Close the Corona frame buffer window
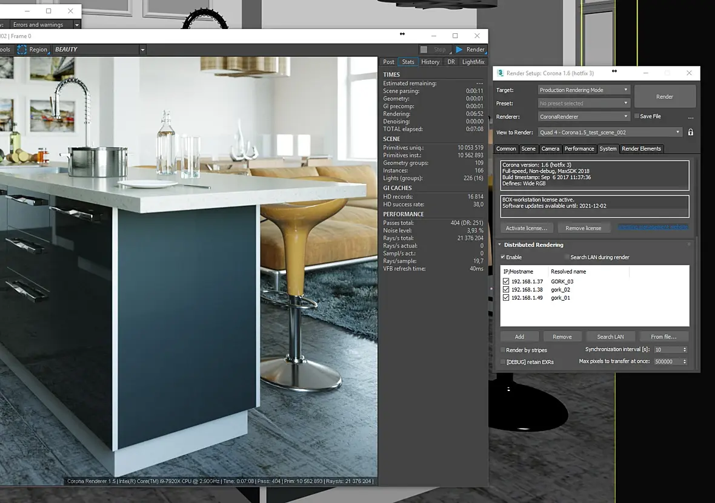This screenshot has width=715, height=503. pos(477,36)
